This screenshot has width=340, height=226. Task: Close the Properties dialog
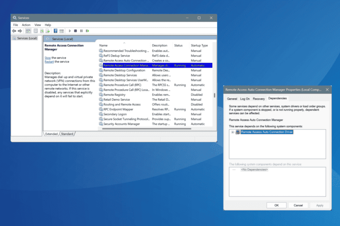click(327, 90)
